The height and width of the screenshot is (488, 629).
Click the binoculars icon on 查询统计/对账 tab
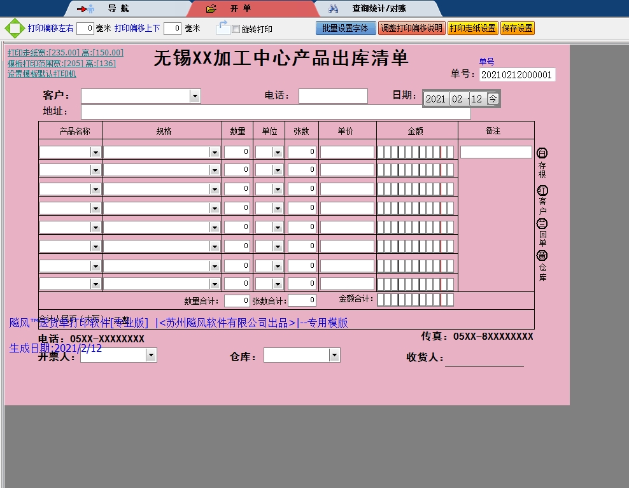pos(333,9)
